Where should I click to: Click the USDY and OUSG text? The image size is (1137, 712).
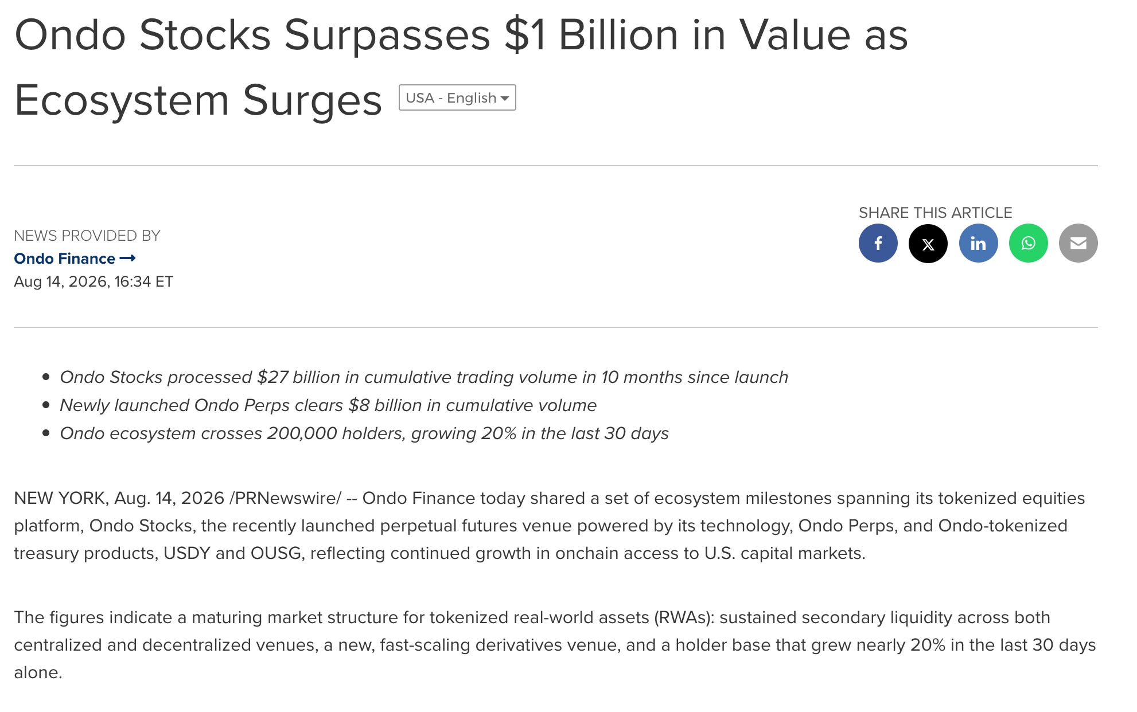tap(232, 553)
